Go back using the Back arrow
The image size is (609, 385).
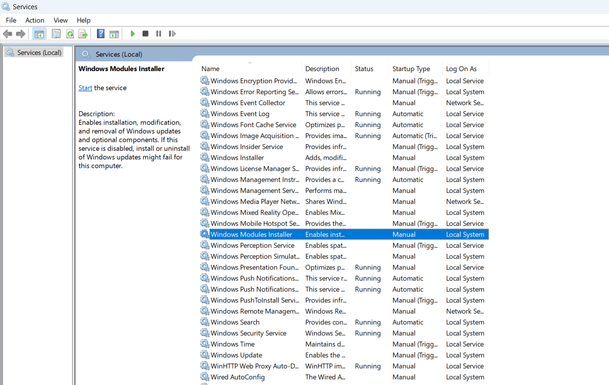tap(7, 34)
